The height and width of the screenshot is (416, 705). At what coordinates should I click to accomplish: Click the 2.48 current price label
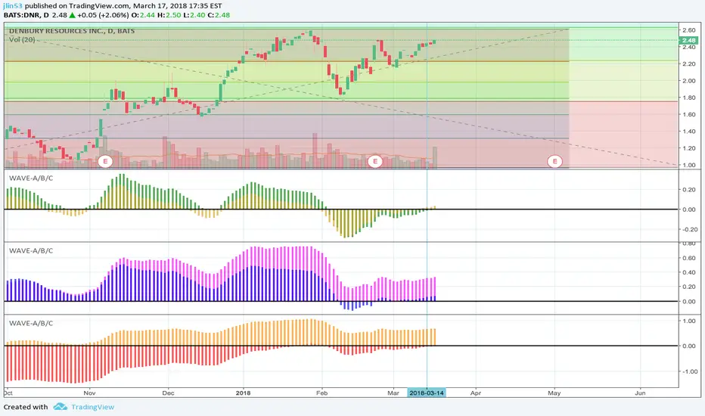(x=689, y=41)
